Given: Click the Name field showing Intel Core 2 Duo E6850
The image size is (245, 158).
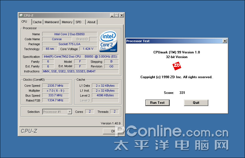Looking at the screenshot, I should click(x=70, y=34).
